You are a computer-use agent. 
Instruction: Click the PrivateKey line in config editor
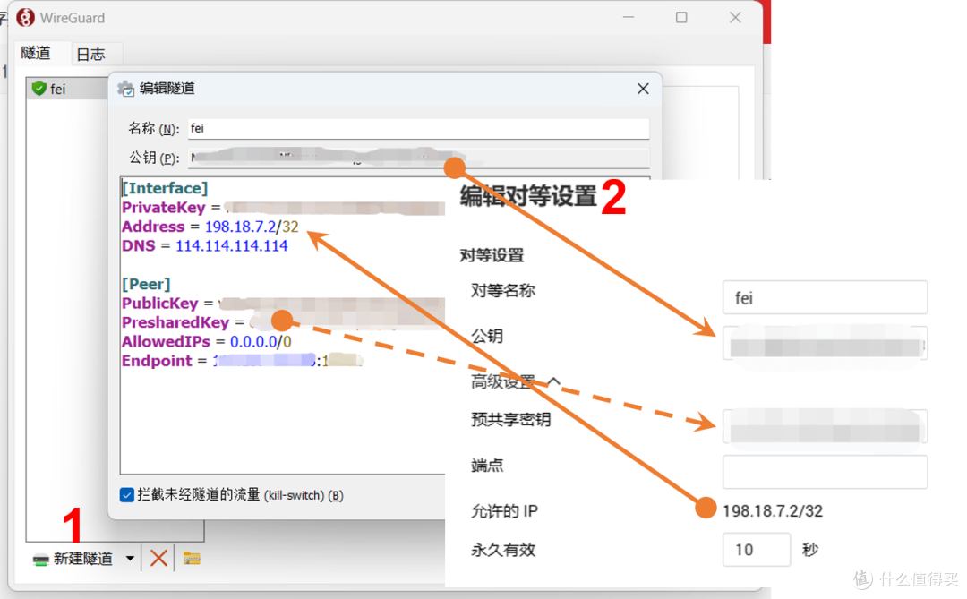pyautogui.click(x=283, y=207)
